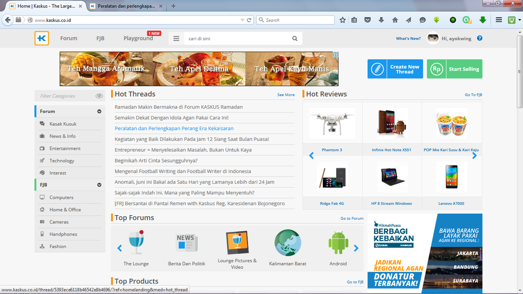This screenshot has height=294, width=523.
Task: Open the new tab plus icon
Action: click(174, 6)
